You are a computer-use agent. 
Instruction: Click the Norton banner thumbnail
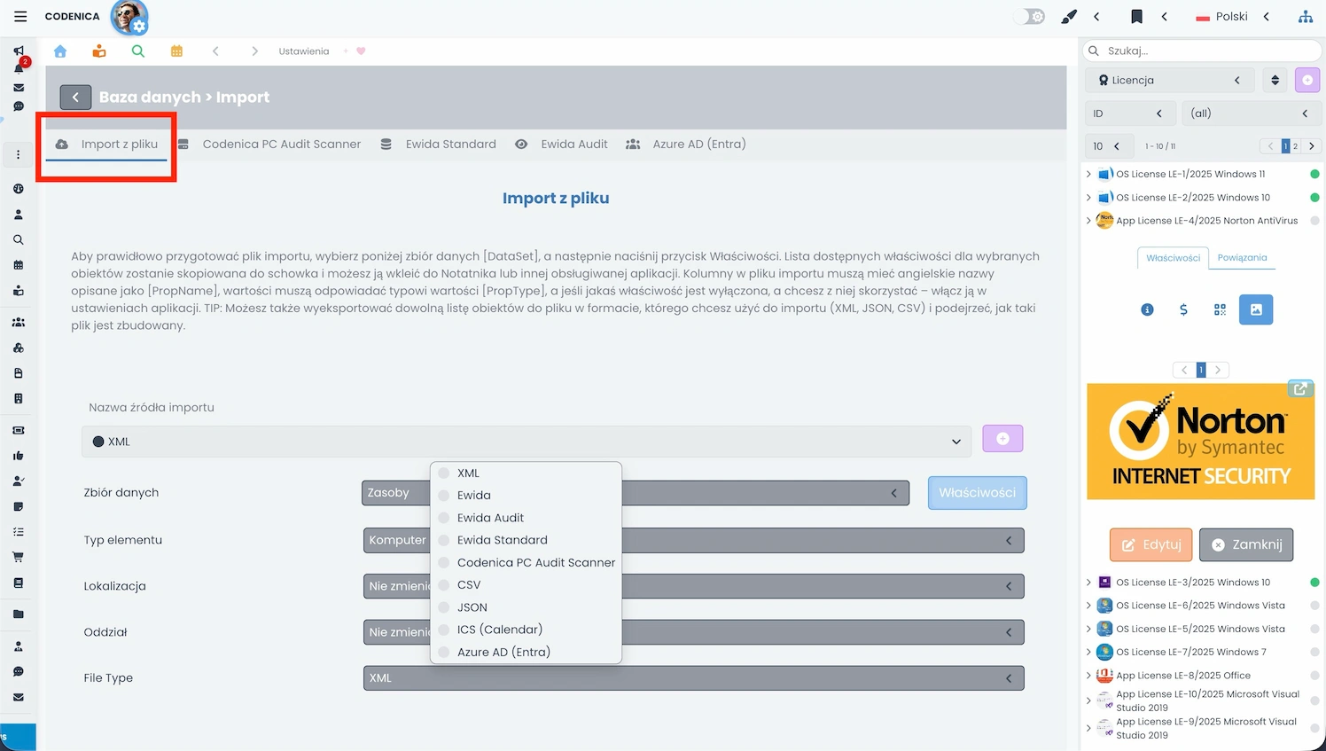click(1200, 441)
